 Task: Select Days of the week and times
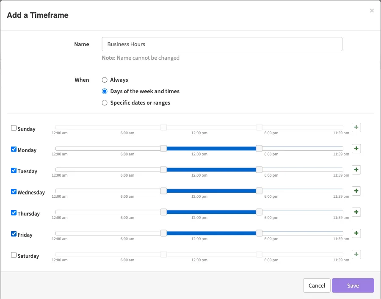pyautogui.click(x=105, y=91)
